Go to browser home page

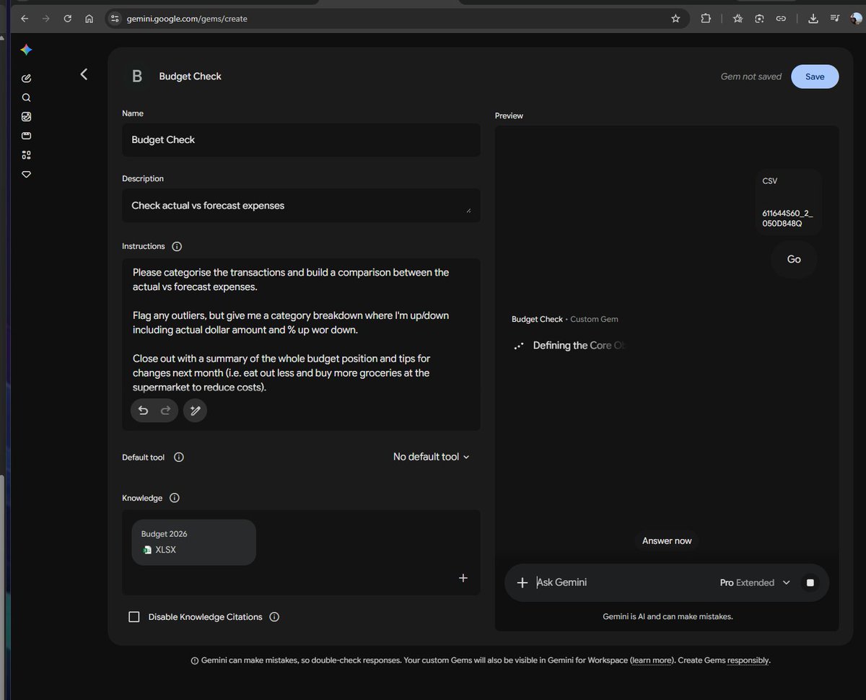(89, 19)
